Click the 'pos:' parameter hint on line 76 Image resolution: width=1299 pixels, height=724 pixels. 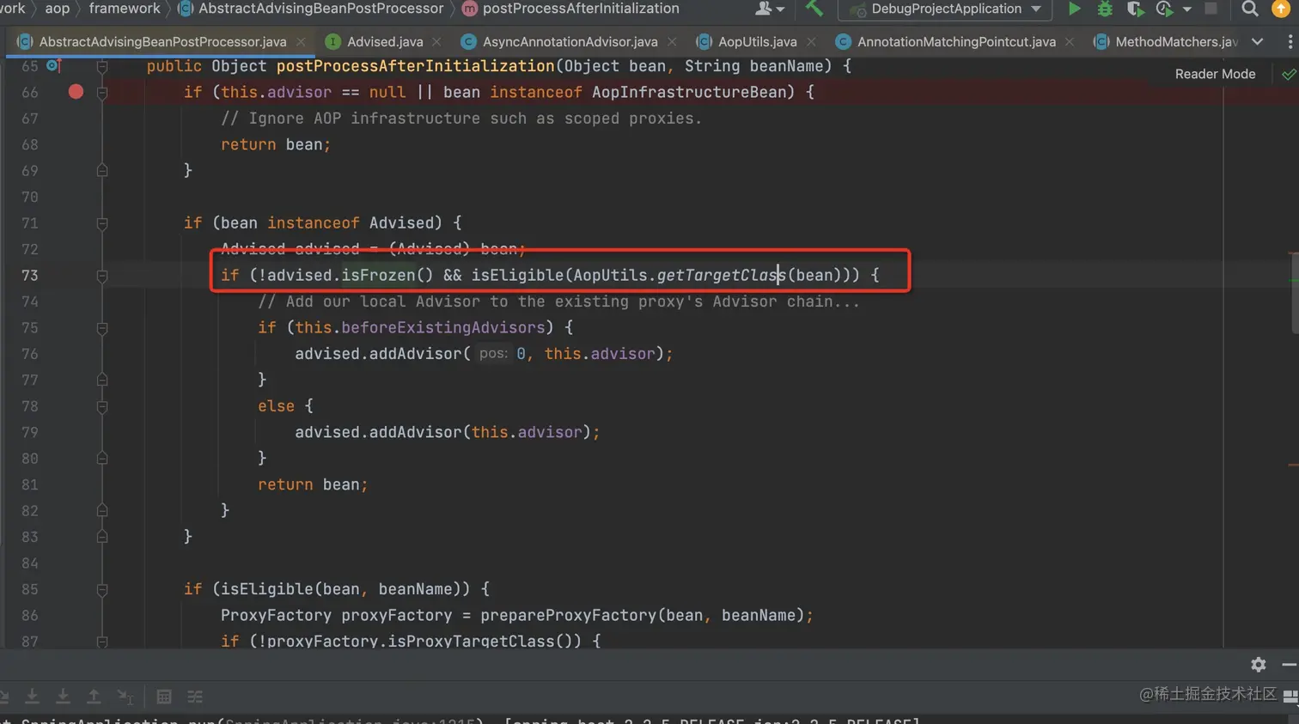point(492,354)
